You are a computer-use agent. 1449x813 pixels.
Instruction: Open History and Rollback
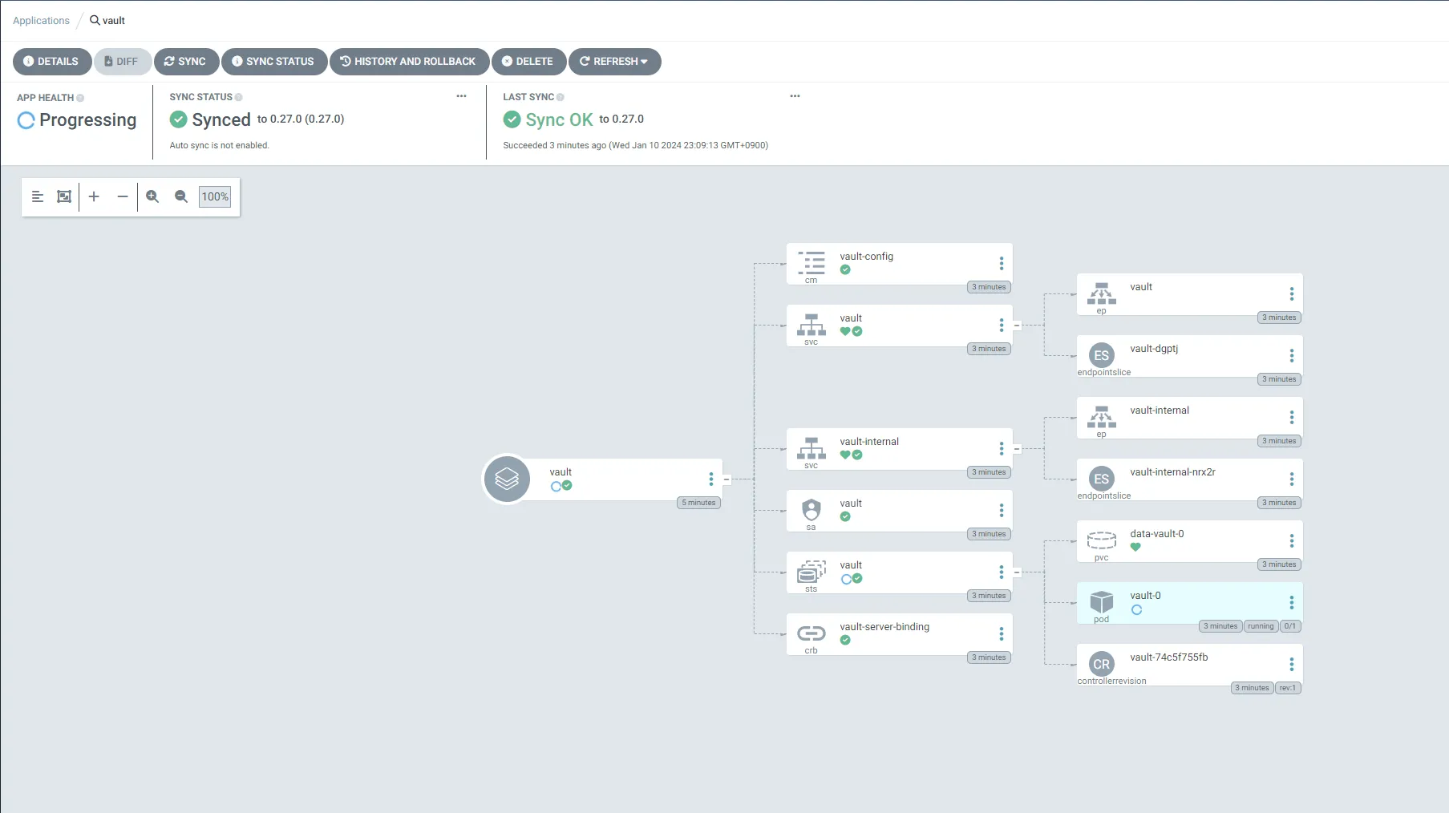point(408,62)
